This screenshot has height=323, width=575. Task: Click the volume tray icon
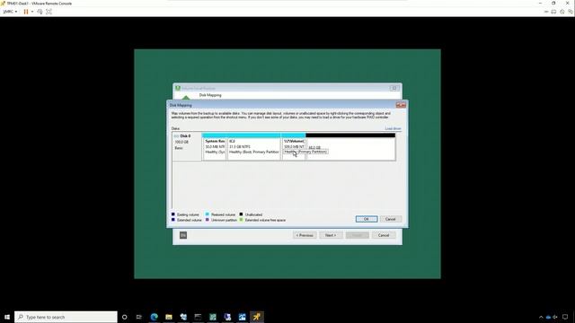555,317
